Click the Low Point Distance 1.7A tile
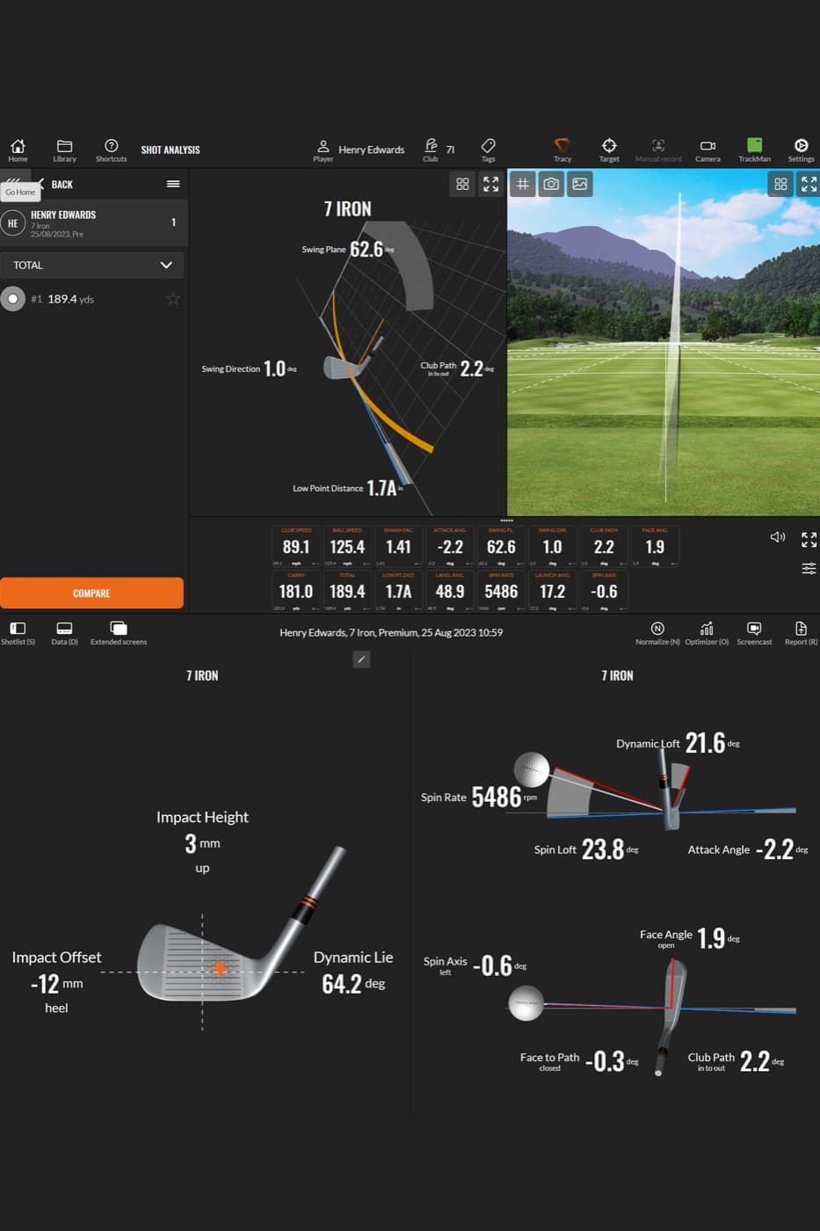The width and height of the screenshot is (820, 1231). click(x=398, y=591)
